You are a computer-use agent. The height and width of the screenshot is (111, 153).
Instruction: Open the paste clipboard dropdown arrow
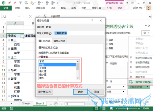point(35,3)
